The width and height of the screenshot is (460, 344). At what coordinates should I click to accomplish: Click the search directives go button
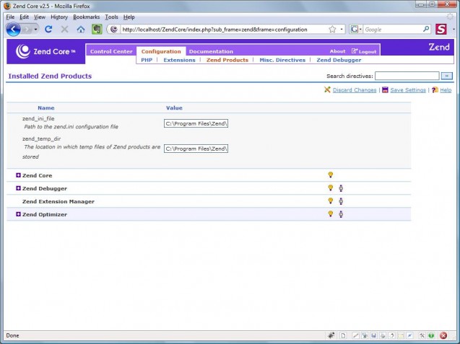[446, 76]
